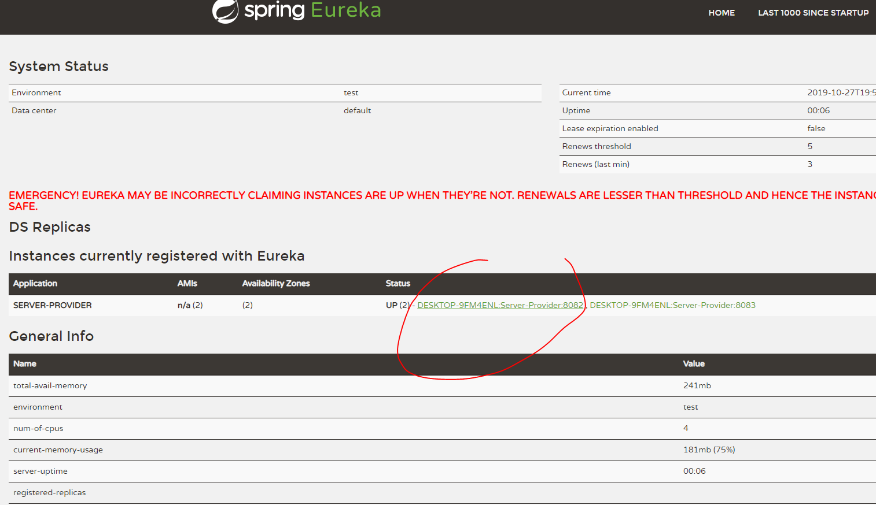Screen dimensions: 876x505
Task: Click the Name column header
Action: (x=25, y=363)
